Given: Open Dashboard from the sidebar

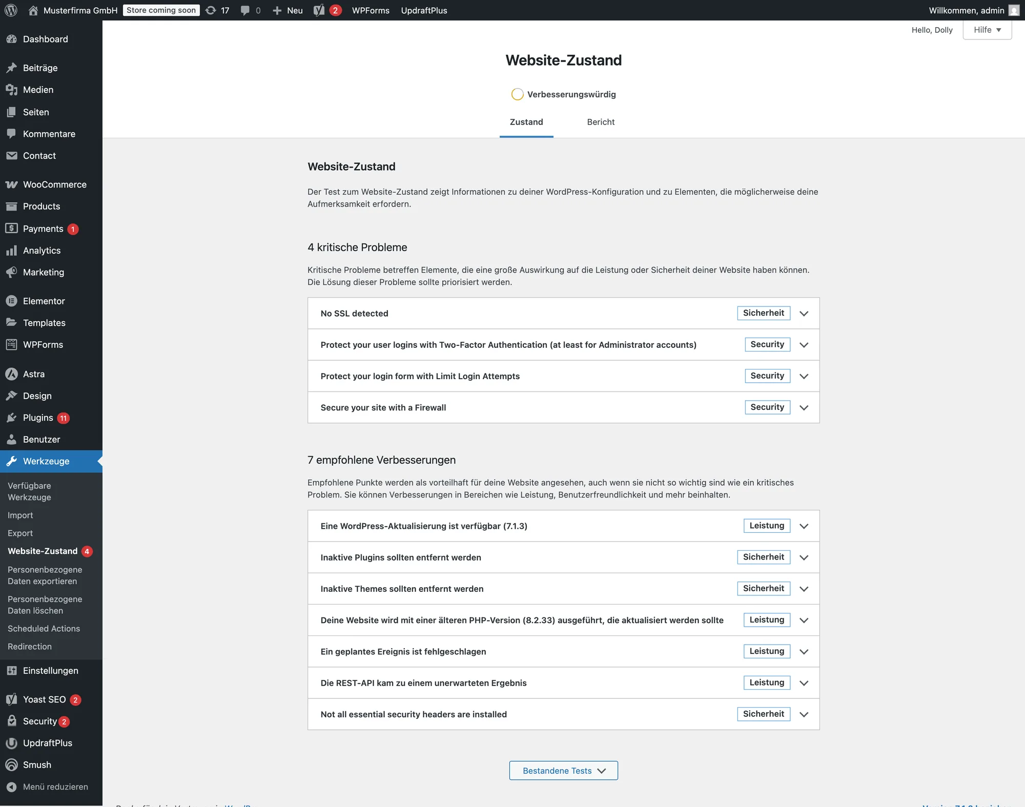Looking at the screenshot, I should coord(51,39).
